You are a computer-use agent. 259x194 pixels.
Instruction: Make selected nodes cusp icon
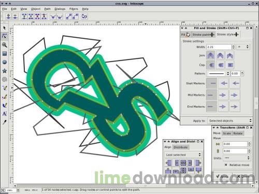[x=53, y=17]
